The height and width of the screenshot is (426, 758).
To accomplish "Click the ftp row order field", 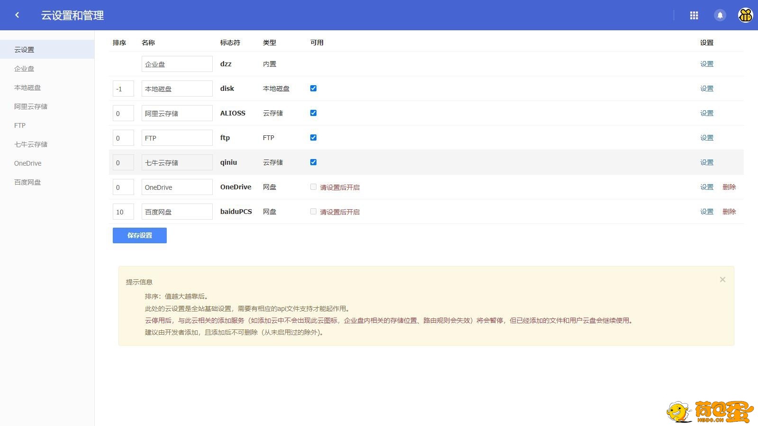I will 123,138.
